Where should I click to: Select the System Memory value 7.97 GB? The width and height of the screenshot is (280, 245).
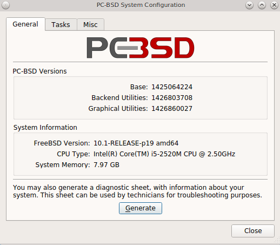coord(106,165)
